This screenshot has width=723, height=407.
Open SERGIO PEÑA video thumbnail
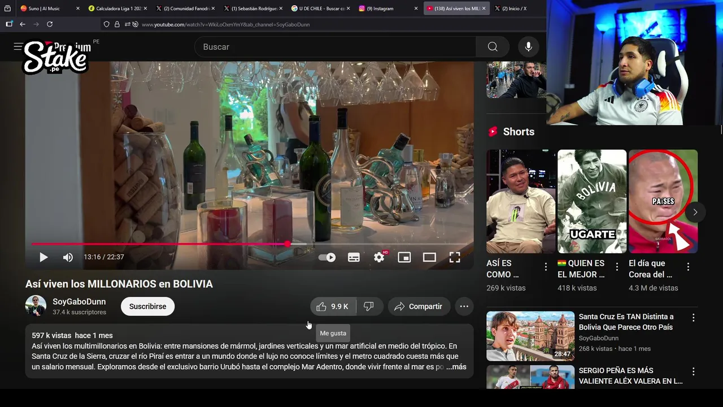(x=530, y=377)
